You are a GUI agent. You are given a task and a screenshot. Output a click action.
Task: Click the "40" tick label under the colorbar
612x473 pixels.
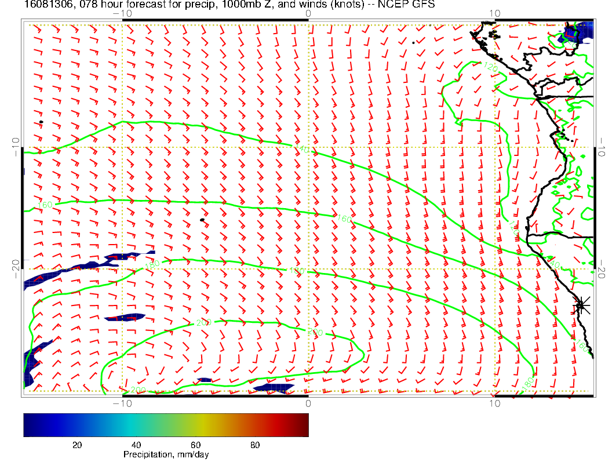point(136,445)
